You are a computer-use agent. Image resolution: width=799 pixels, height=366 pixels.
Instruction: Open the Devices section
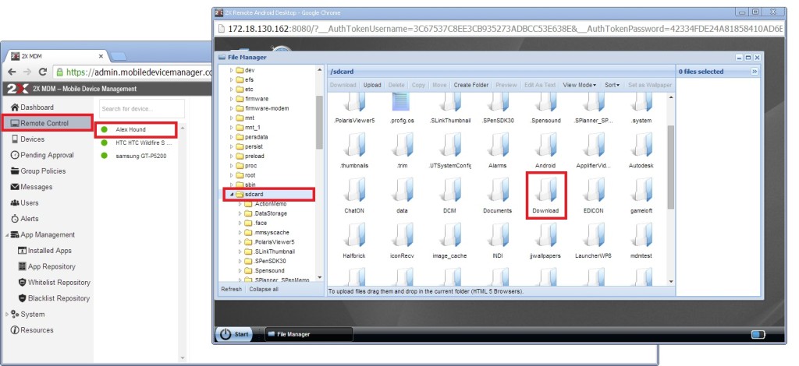tap(27, 139)
